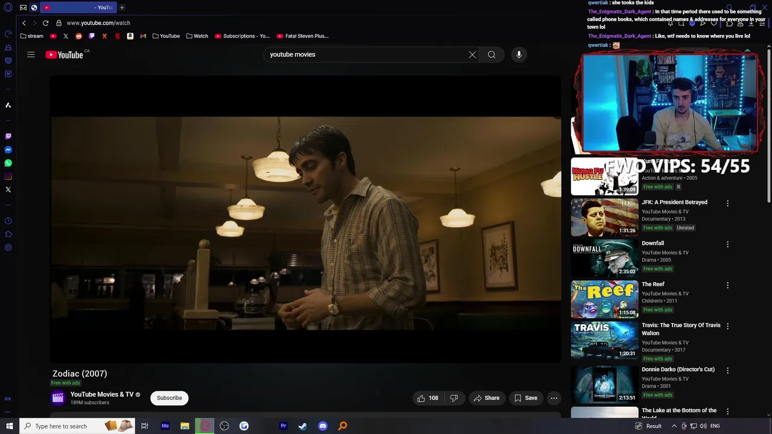This screenshot has width=772, height=434.
Task: Open the YouTube hamburger guide menu
Action: click(31, 54)
